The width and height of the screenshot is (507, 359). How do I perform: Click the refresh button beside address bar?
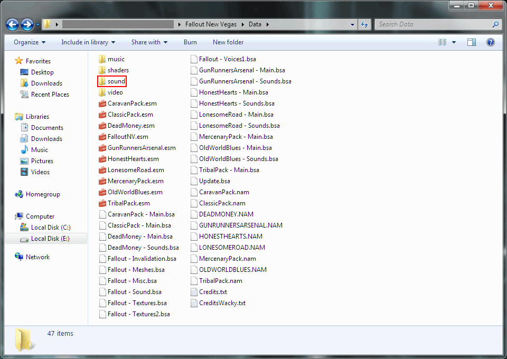pyautogui.click(x=364, y=24)
